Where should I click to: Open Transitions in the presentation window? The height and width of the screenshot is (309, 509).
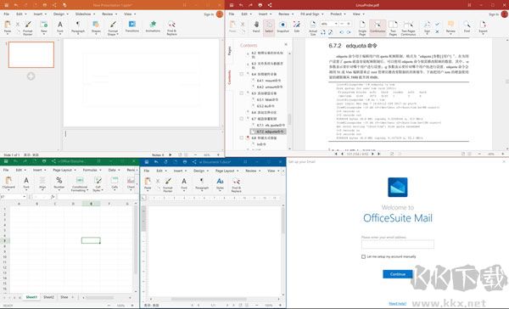(x=131, y=26)
